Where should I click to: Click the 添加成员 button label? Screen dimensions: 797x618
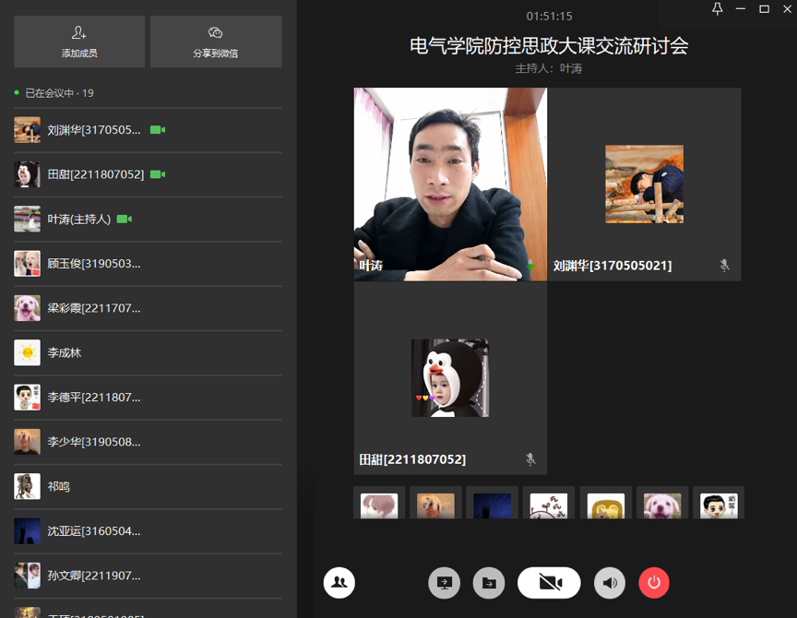click(79, 53)
